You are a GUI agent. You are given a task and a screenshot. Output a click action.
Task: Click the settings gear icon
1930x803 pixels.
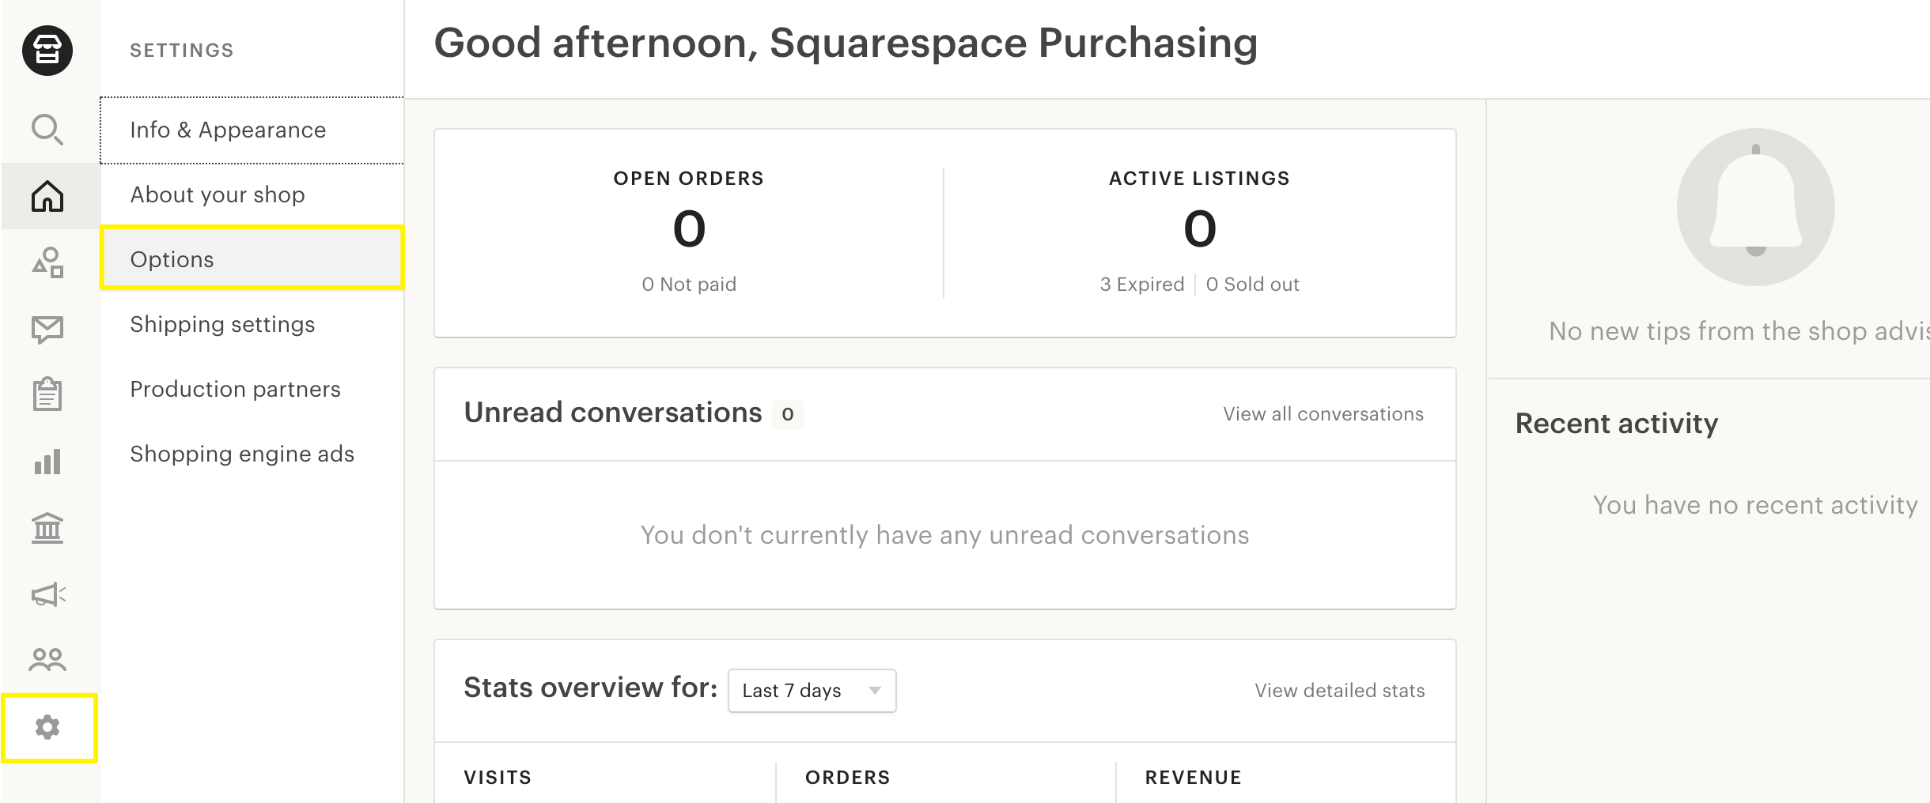coord(47,727)
